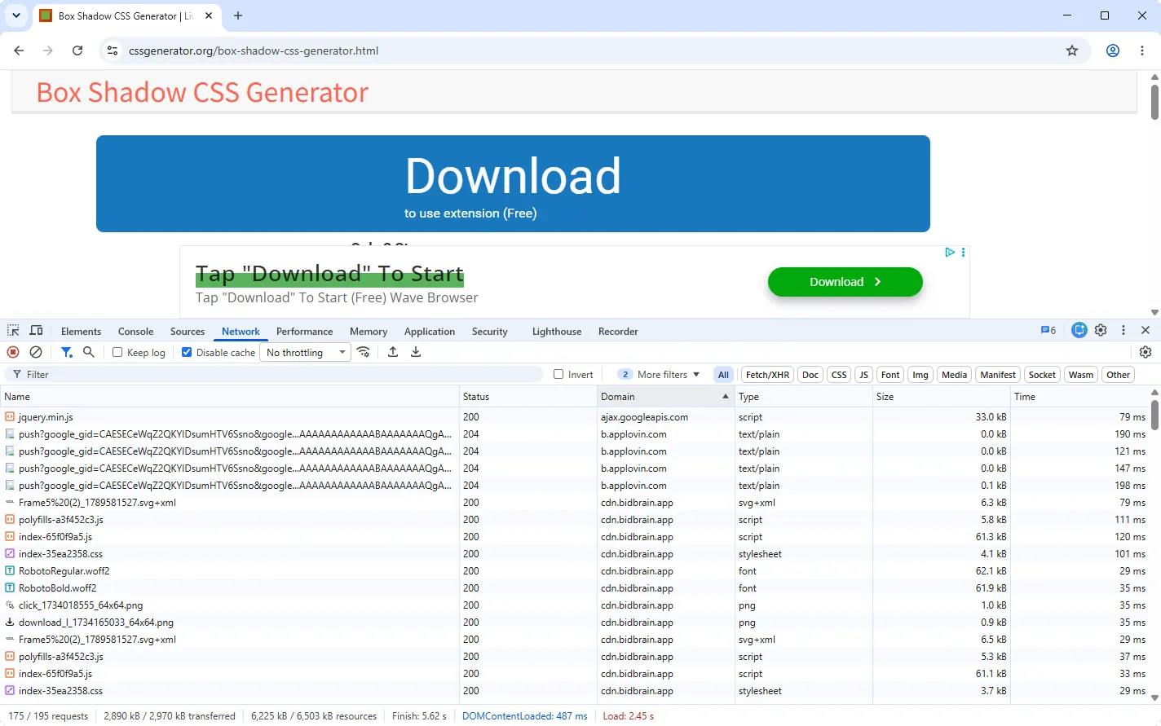Filter requests by Media type
The image size is (1161, 726).
tap(954, 375)
